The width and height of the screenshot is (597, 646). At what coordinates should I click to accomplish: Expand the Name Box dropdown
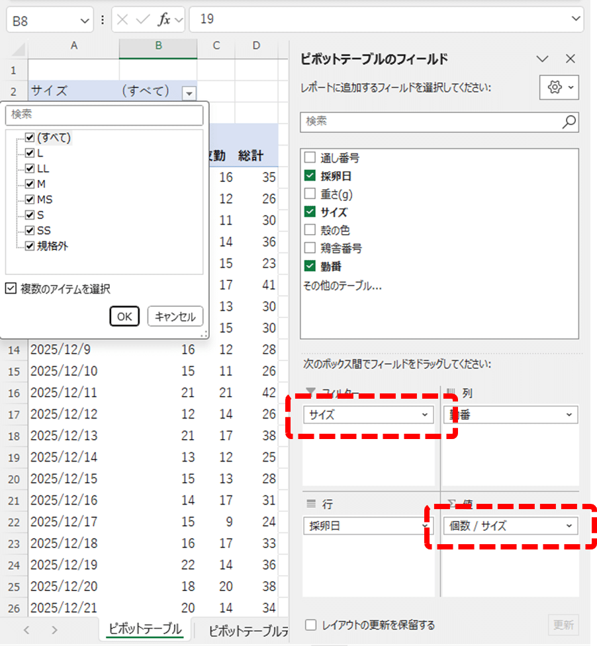pyautogui.click(x=85, y=20)
